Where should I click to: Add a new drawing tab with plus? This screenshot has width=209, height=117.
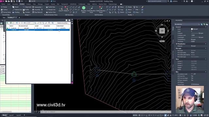[19, 18]
